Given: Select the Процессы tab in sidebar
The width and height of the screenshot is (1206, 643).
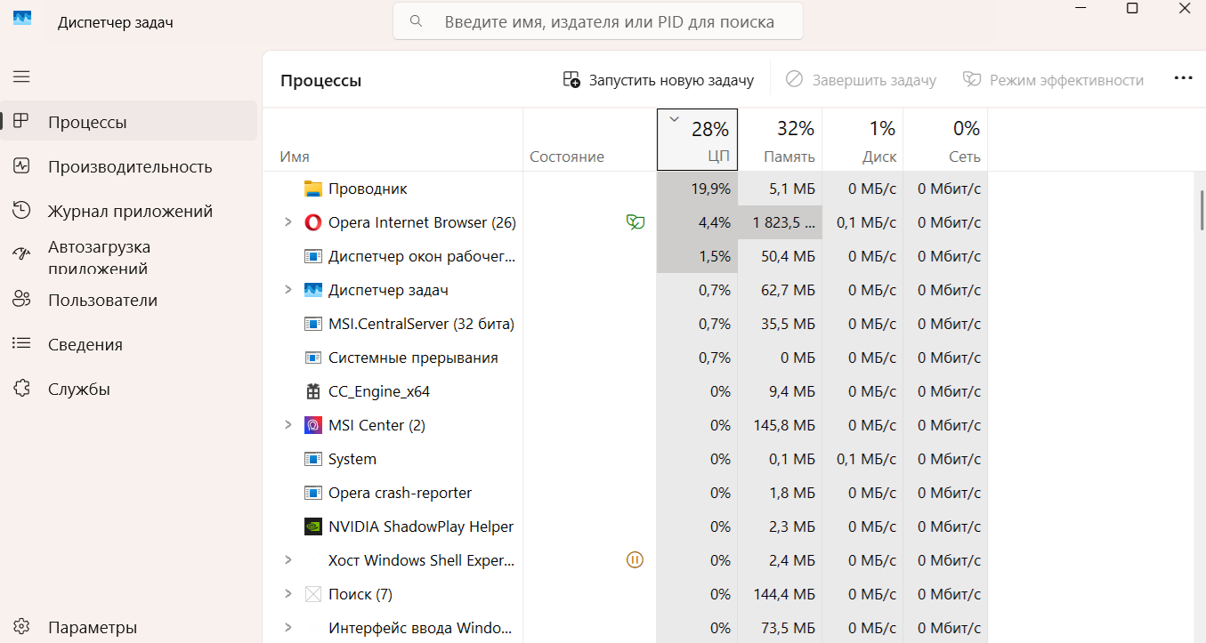Looking at the screenshot, I should 87,122.
